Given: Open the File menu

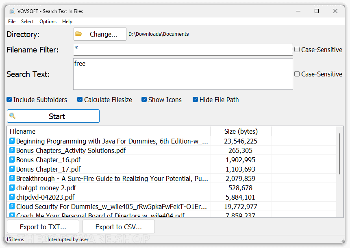Looking at the screenshot, I should coord(12,22).
